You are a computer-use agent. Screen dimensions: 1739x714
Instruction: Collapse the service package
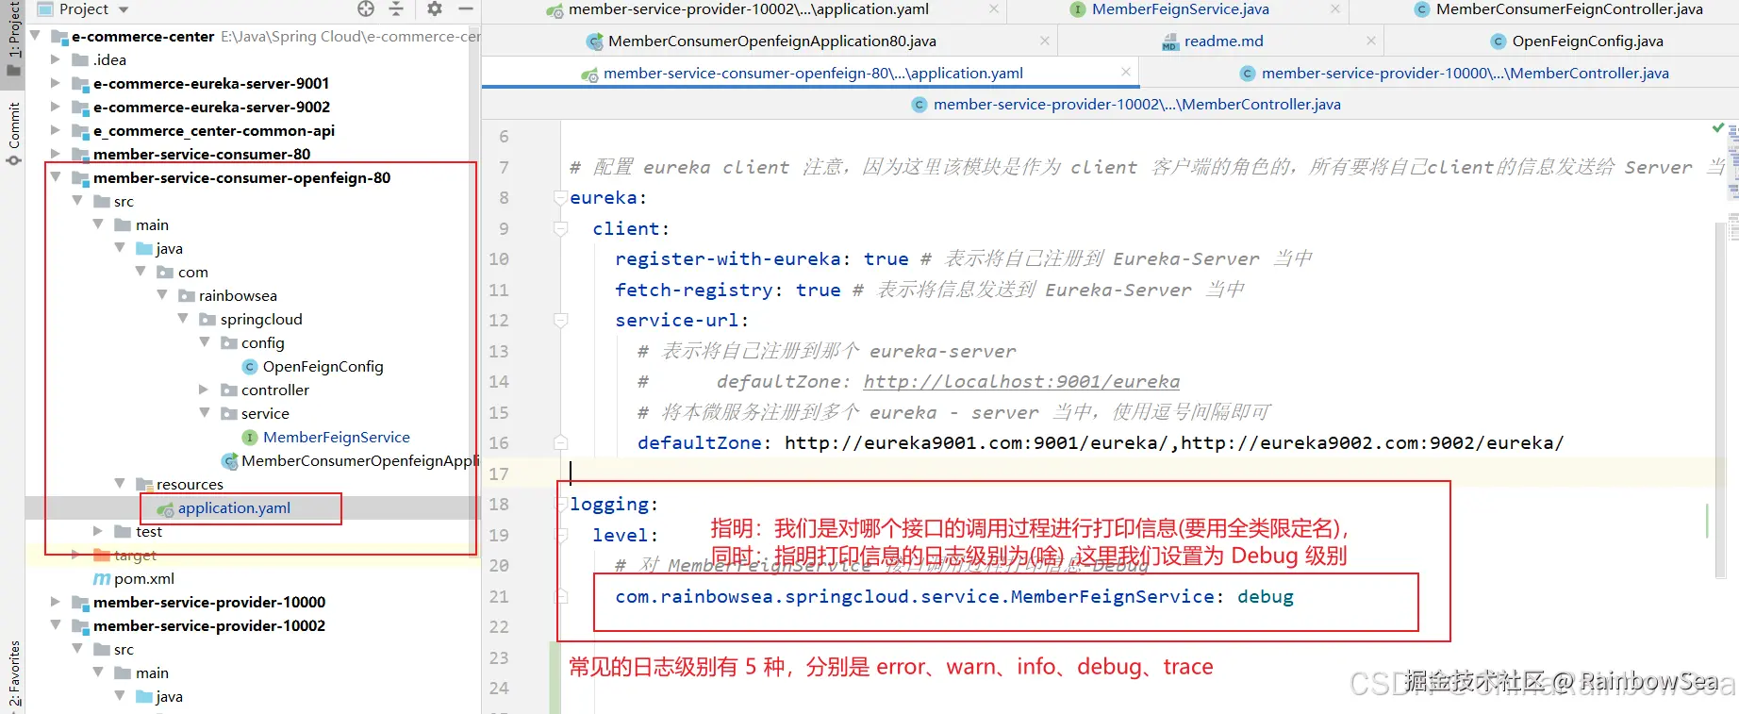pyautogui.click(x=204, y=413)
